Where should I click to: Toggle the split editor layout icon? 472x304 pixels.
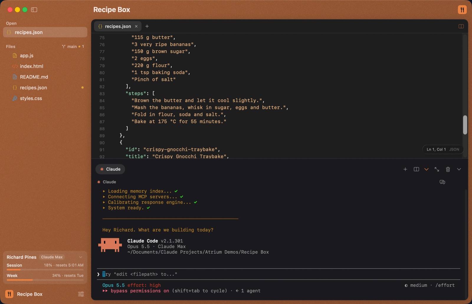click(x=461, y=26)
